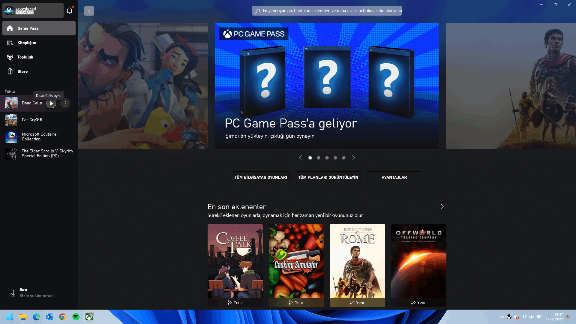The height and width of the screenshot is (324, 576).
Task: Click the back arrow button
Action: point(89,11)
